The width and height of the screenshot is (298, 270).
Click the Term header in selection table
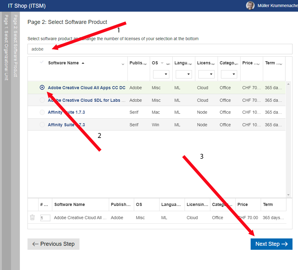[268, 204]
